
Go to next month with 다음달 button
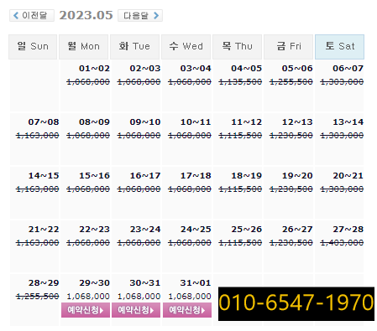pyautogui.click(x=140, y=15)
